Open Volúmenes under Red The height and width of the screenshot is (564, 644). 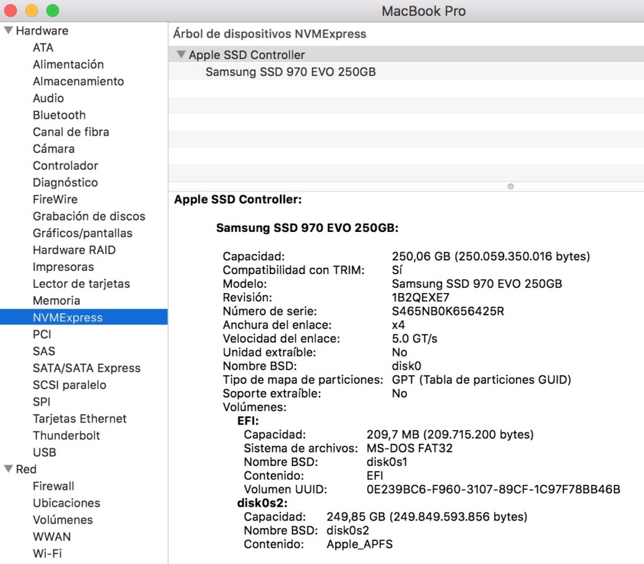click(63, 519)
